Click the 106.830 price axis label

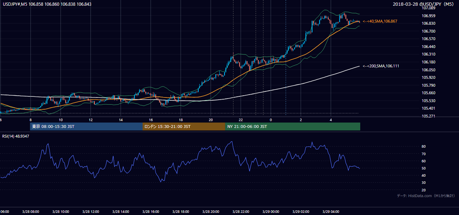(x=428, y=23)
